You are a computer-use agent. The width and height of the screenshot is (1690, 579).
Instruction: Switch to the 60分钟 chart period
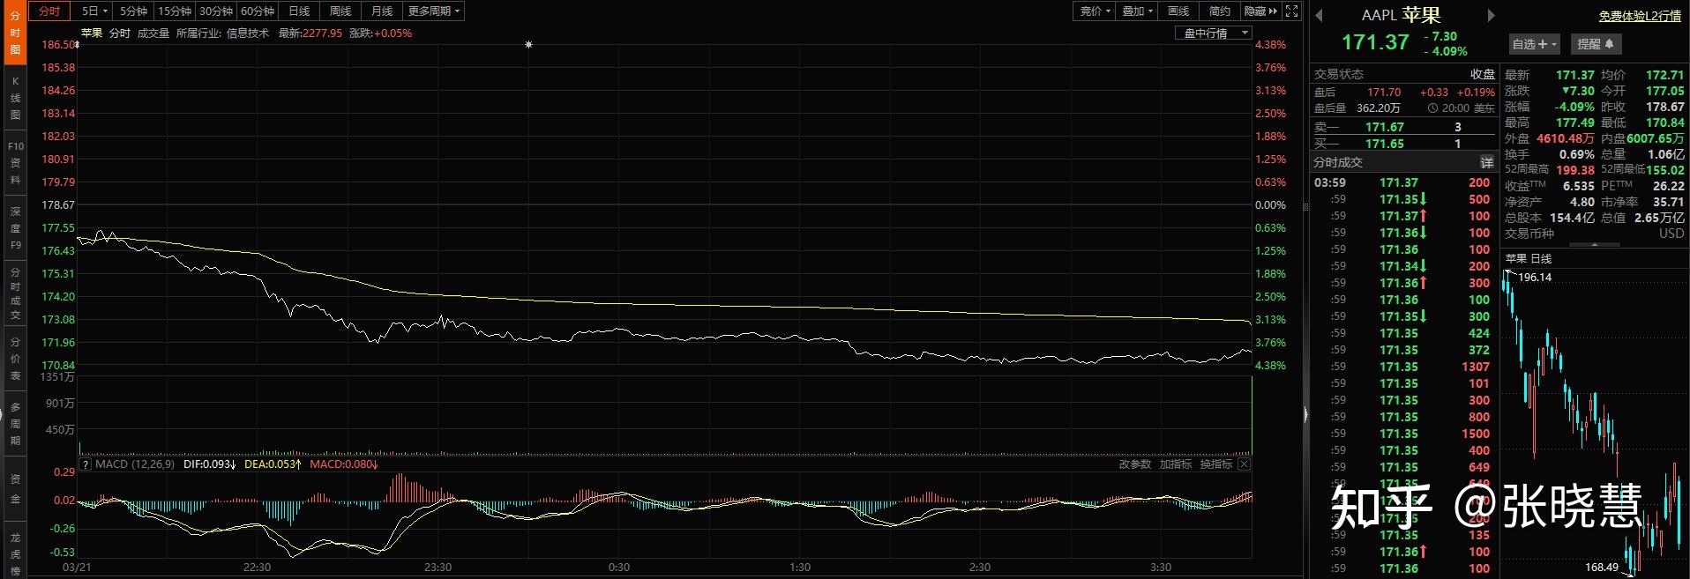[x=257, y=11]
